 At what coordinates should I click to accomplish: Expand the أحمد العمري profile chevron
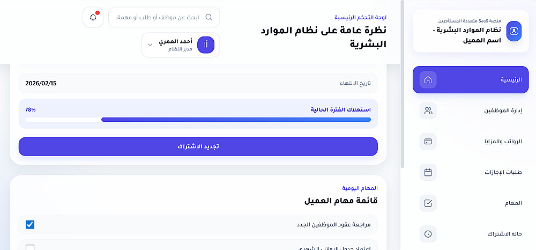click(150, 45)
